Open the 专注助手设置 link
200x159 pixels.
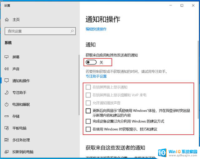96,76
